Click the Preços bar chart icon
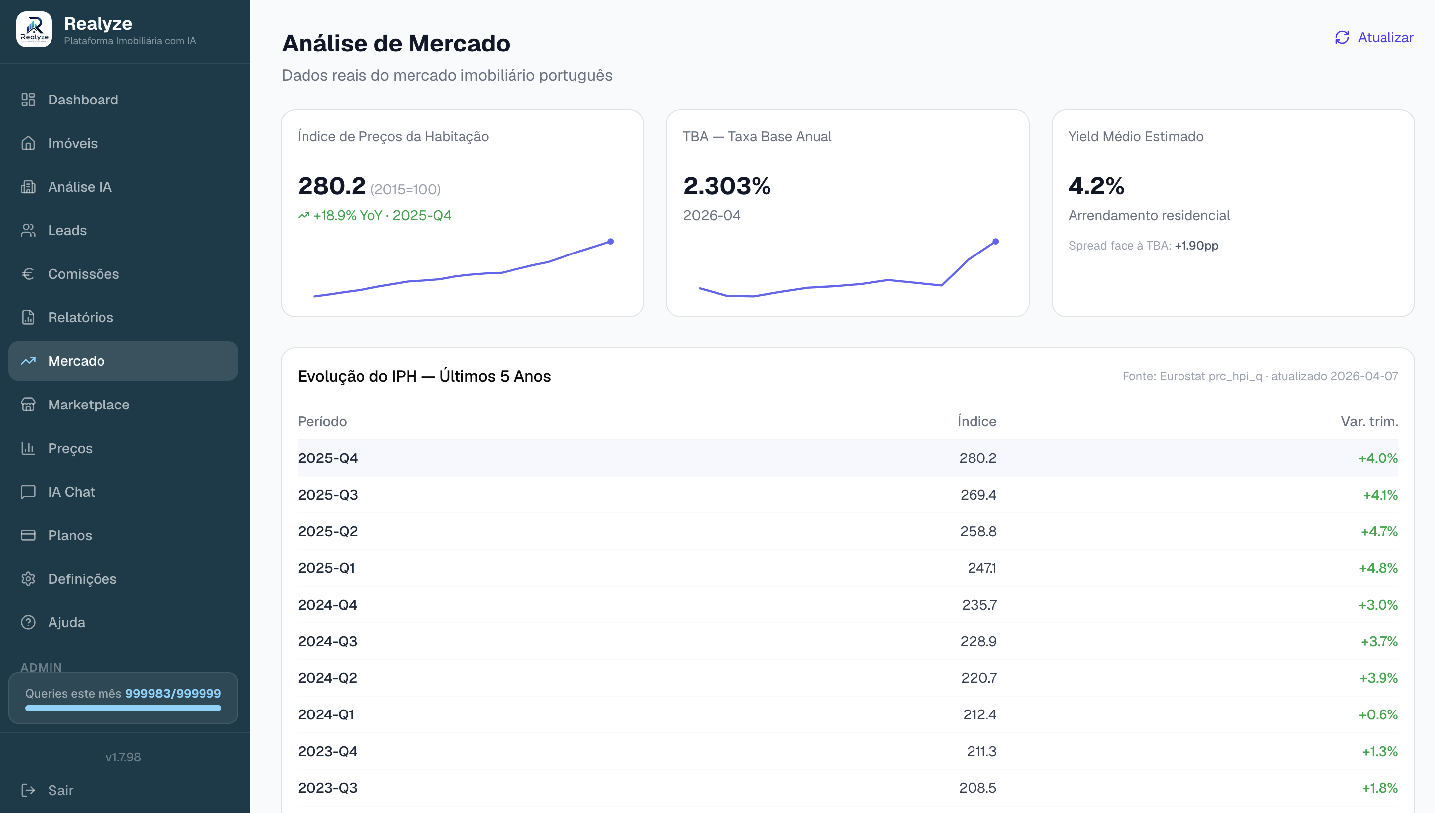This screenshot has width=1435, height=813. click(x=28, y=448)
